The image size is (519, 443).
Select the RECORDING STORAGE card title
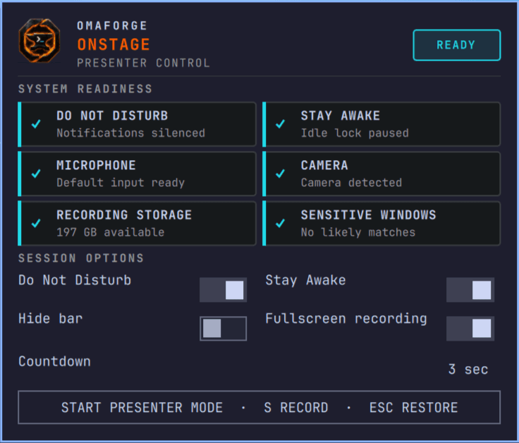point(124,215)
